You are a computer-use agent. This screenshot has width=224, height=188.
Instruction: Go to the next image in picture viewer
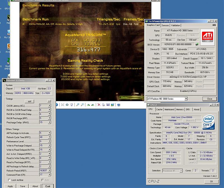[x=57, y=105]
